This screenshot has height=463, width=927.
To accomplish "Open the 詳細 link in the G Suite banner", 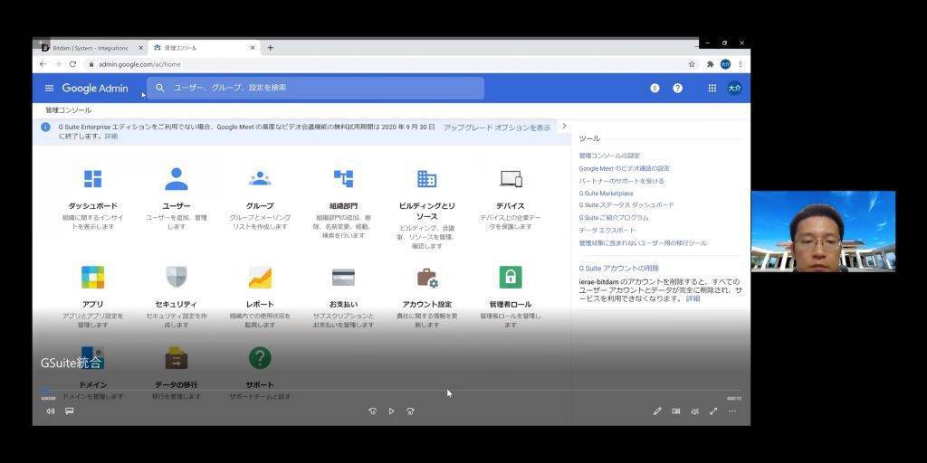I will [111, 137].
